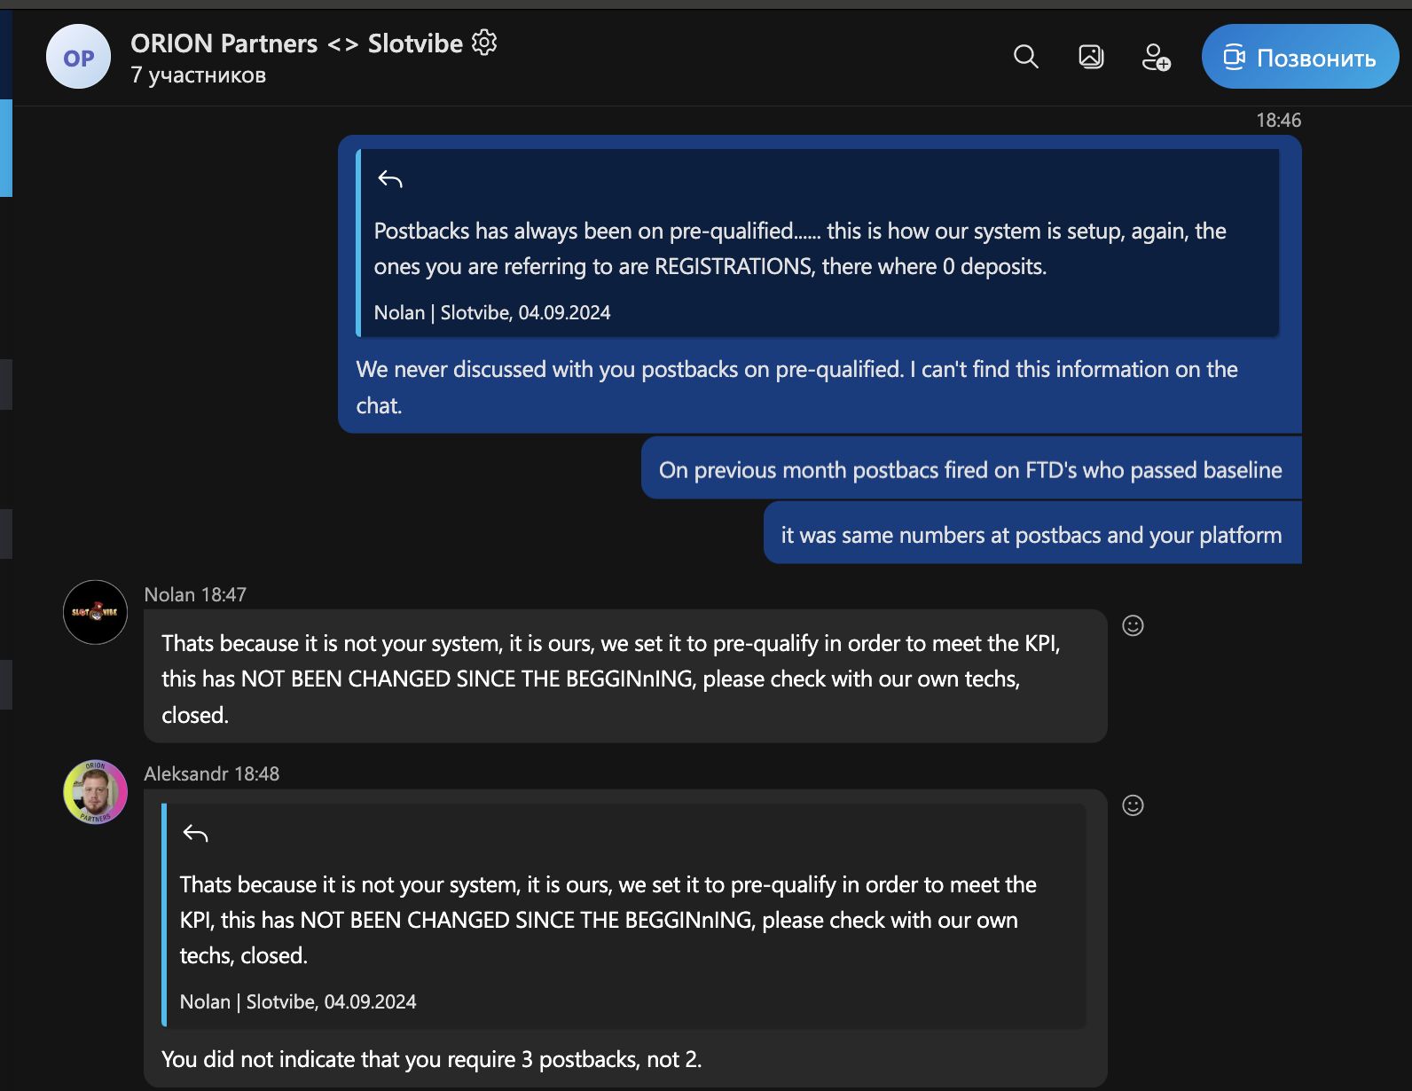Open ORION Partners group avatar OP
This screenshot has width=1412, height=1091.
78,57
